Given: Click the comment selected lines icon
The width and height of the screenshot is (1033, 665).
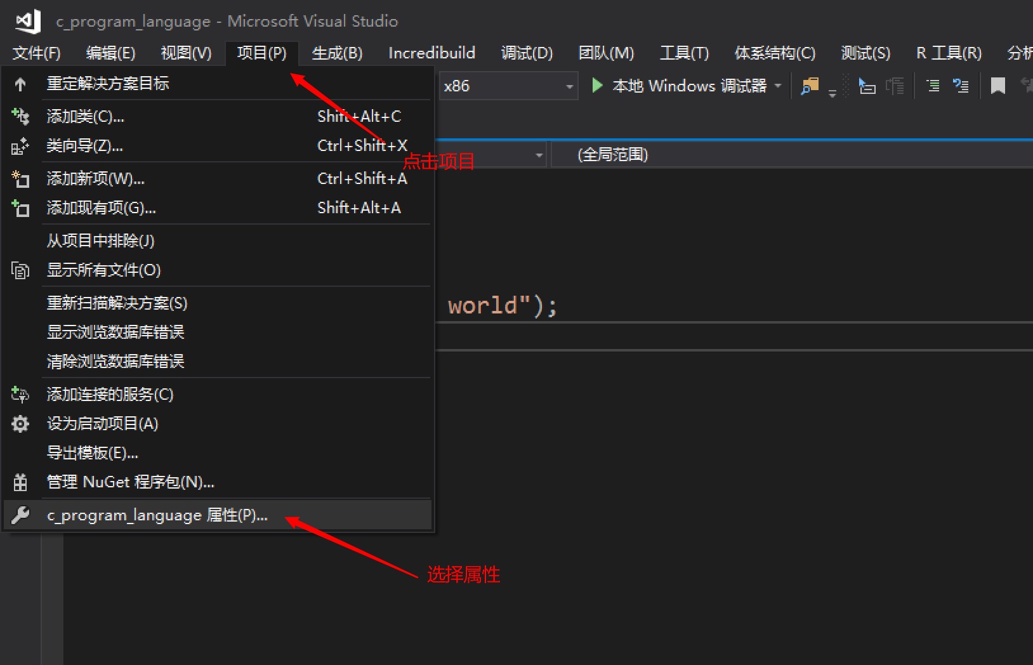Looking at the screenshot, I should (933, 86).
